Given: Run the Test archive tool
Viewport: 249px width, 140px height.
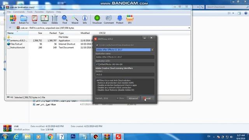Looking at the screenshot, I should (x=35, y=19).
